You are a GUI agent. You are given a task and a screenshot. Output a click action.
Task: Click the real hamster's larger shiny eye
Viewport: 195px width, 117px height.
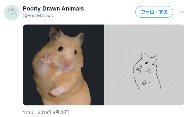point(60,49)
